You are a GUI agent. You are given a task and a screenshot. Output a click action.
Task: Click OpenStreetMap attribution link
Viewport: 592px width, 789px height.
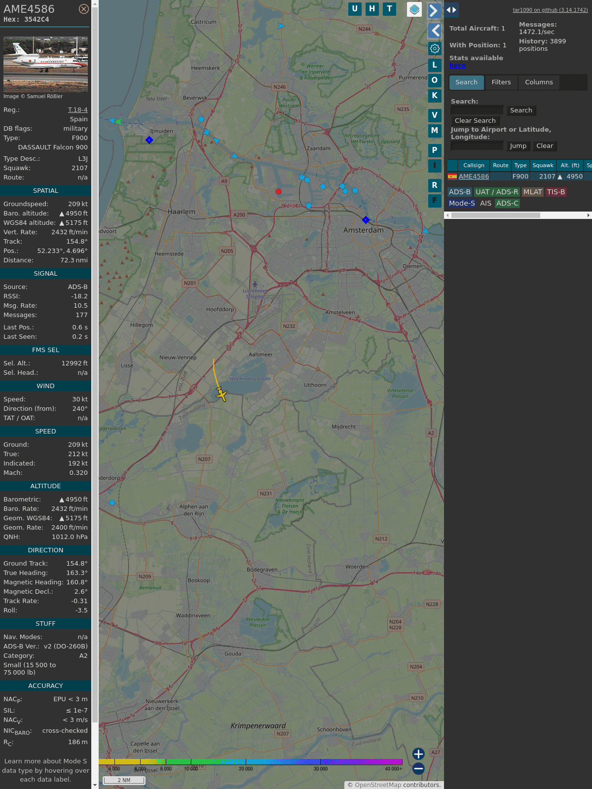[377, 785]
